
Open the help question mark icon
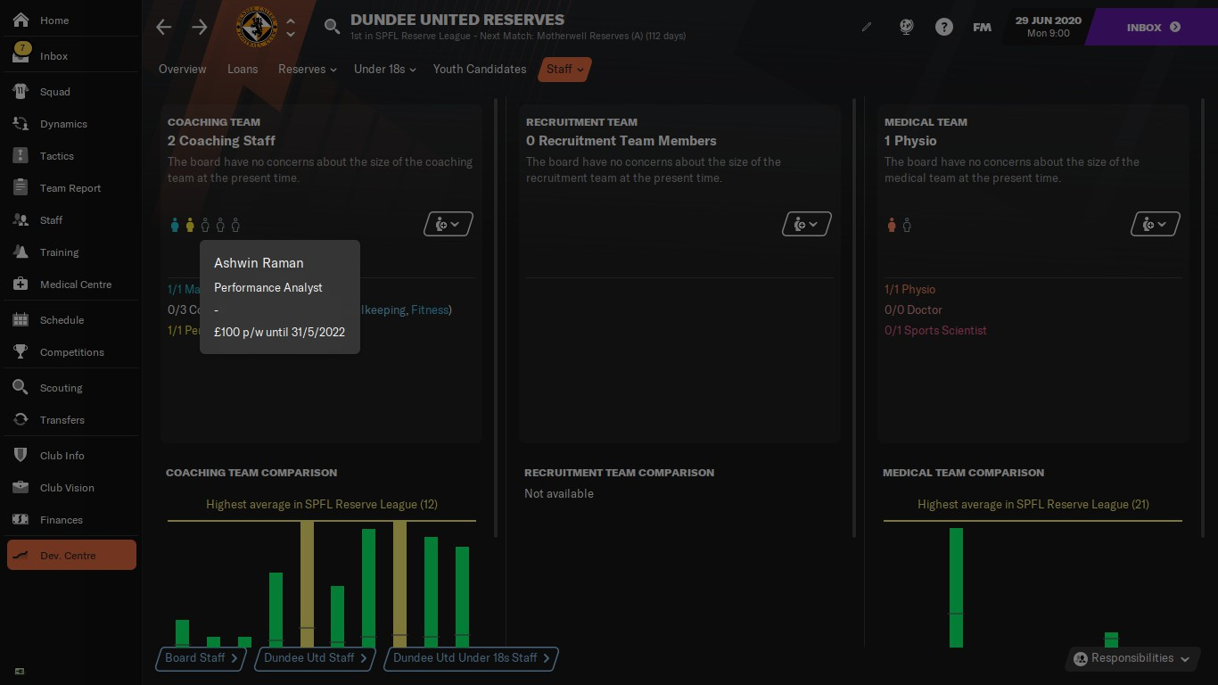(943, 27)
